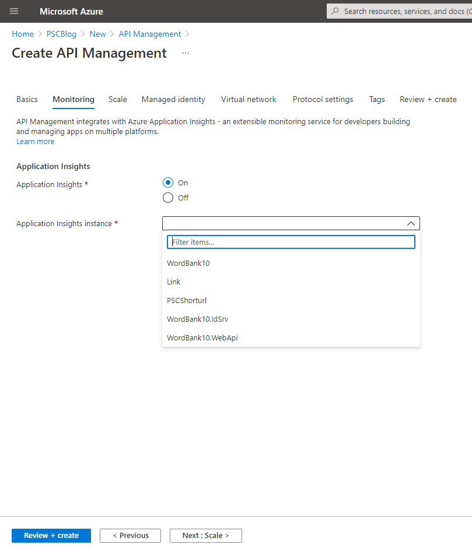Viewport: 472px width, 552px height.
Task: Click the Microsoft Azure title
Action: [x=71, y=11]
